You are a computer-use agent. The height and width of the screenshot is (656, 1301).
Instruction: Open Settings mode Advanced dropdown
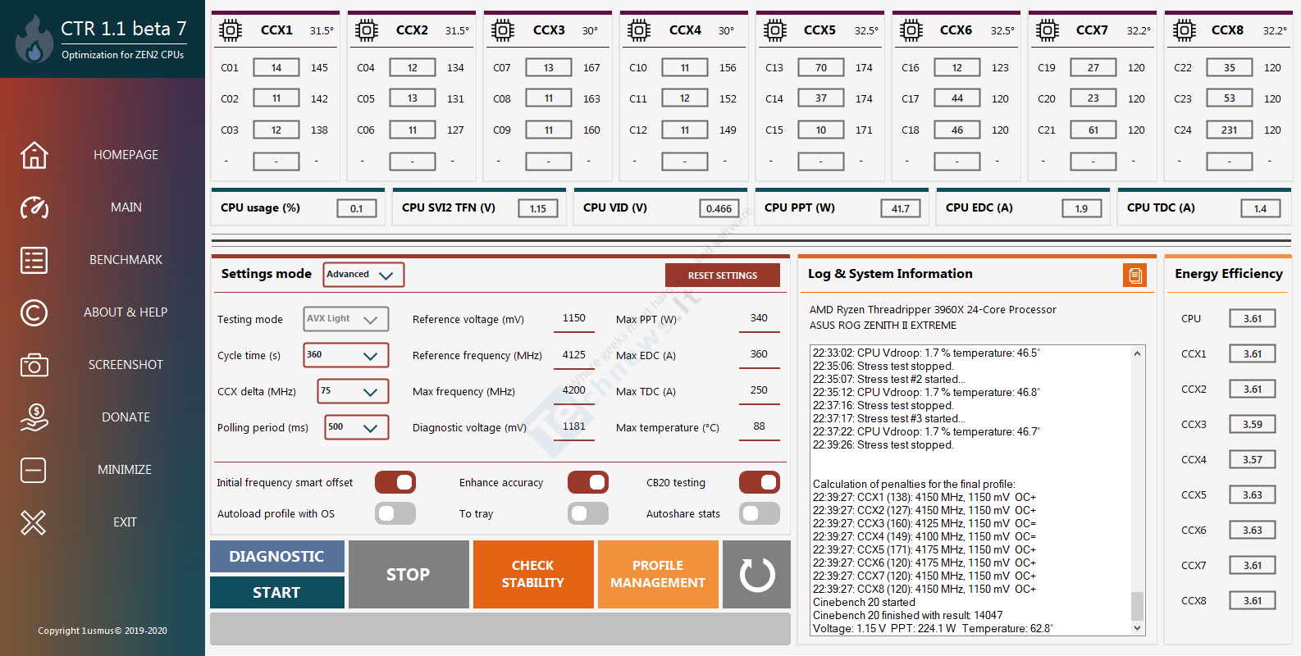click(364, 275)
